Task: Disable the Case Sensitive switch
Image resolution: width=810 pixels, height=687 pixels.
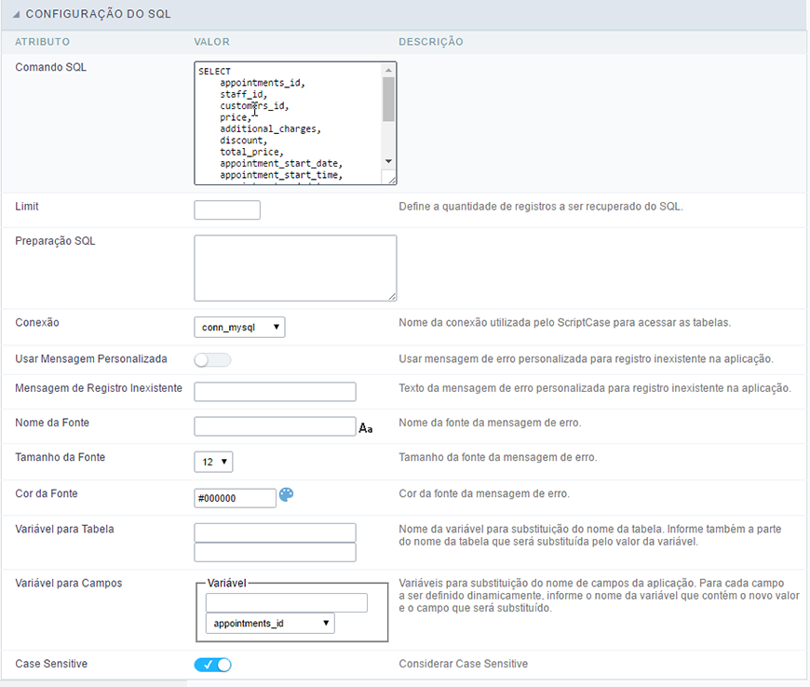Action: (213, 665)
